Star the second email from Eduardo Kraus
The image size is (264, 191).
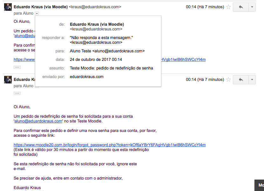228,80
